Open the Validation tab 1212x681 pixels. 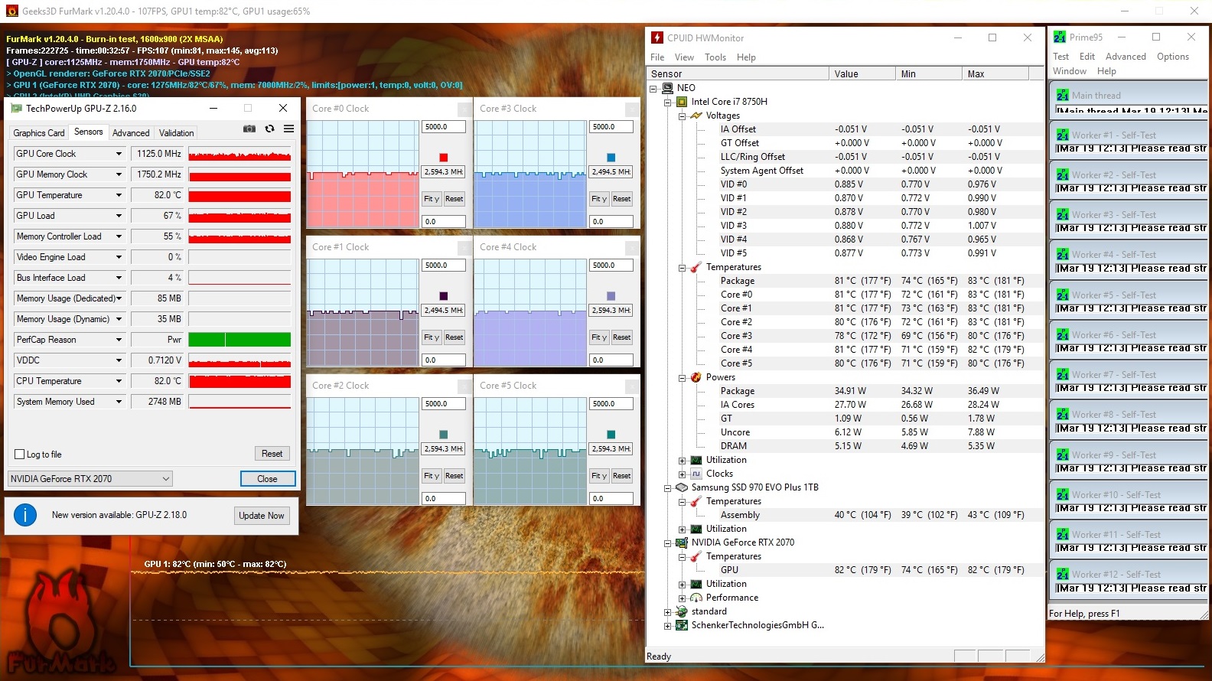176,133
